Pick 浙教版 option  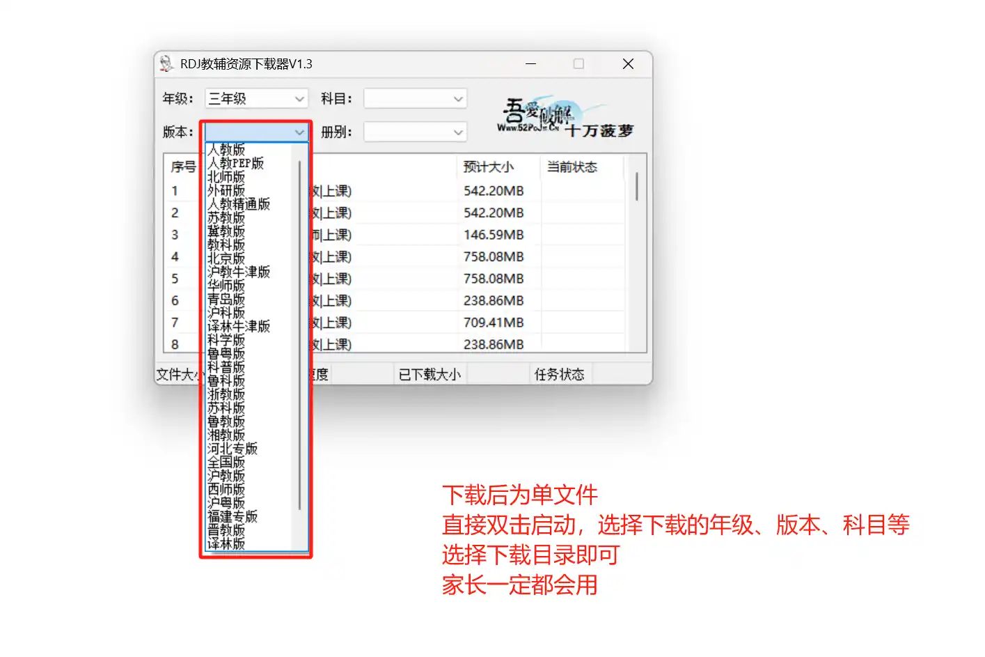pos(226,394)
